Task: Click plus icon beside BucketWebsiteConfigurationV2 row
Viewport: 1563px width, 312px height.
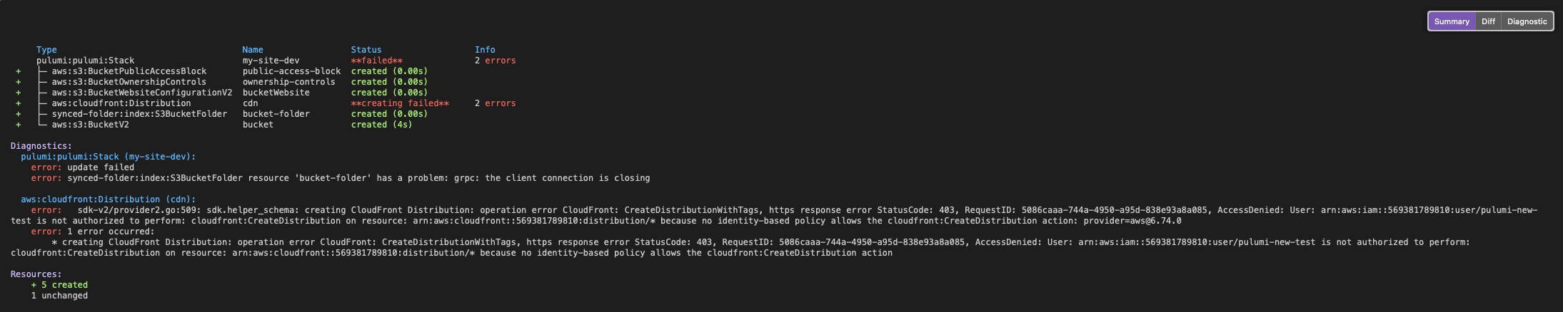Action: (19, 93)
